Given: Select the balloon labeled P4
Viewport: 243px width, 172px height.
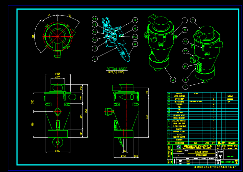Looking at the screenshot, I should [x=135, y=37].
